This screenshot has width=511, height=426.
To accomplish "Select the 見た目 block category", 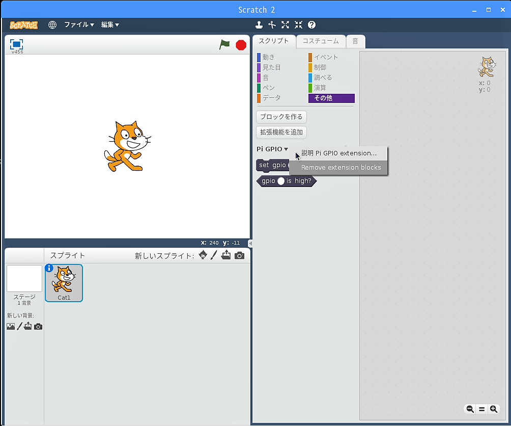I will [x=272, y=68].
